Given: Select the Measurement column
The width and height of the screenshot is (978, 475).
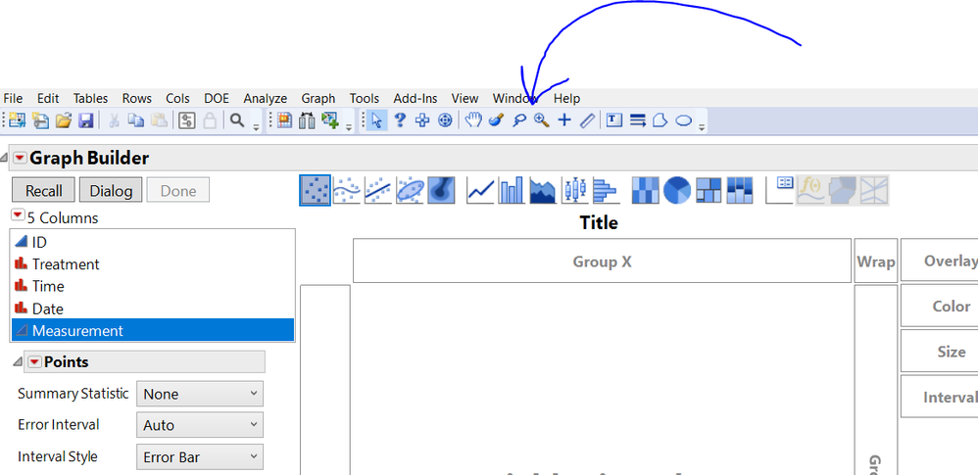Looking at the screenshot, I should tap(153, 330).
